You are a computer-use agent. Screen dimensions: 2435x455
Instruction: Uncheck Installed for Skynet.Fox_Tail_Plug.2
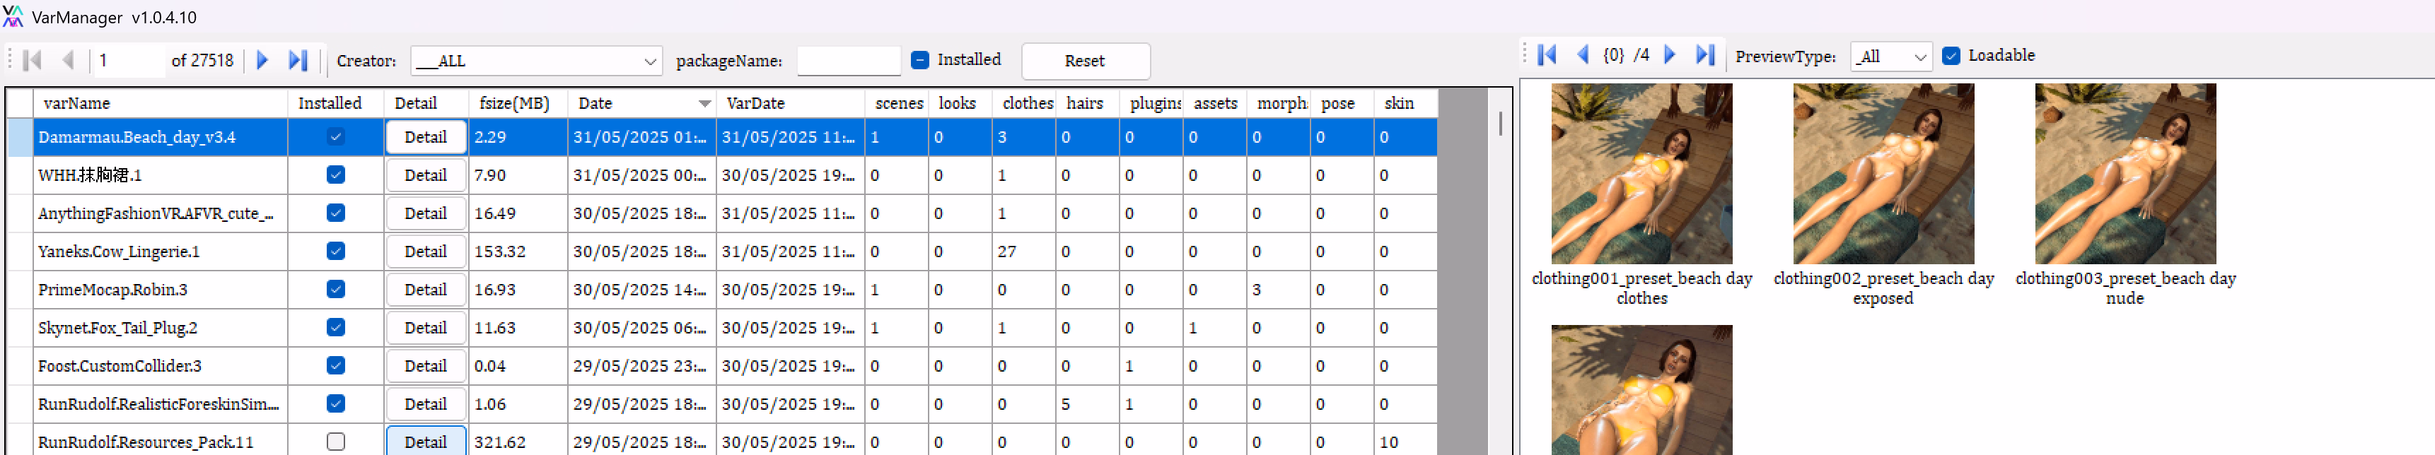click(x=335, y=328)
